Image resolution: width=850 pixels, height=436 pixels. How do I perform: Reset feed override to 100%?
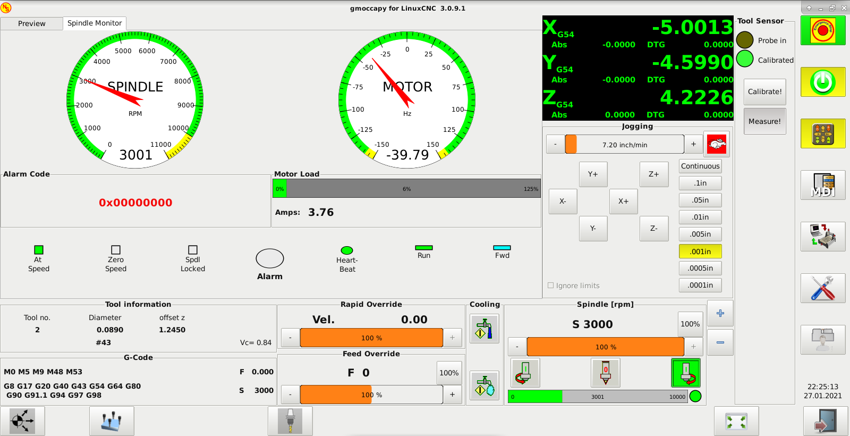point(449,373)
